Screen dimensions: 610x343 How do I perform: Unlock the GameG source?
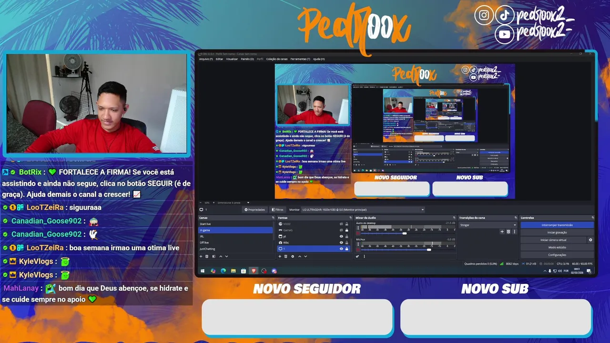[346, 230]
